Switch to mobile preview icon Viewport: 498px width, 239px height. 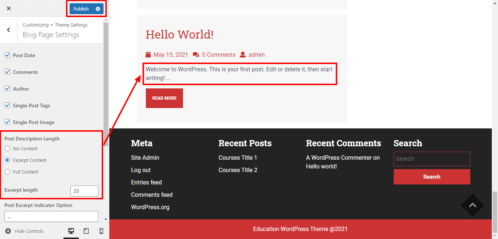click(x=101, y=231)
